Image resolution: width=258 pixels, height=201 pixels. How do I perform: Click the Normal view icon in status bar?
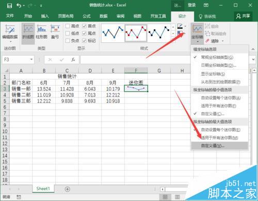[165, 197]
